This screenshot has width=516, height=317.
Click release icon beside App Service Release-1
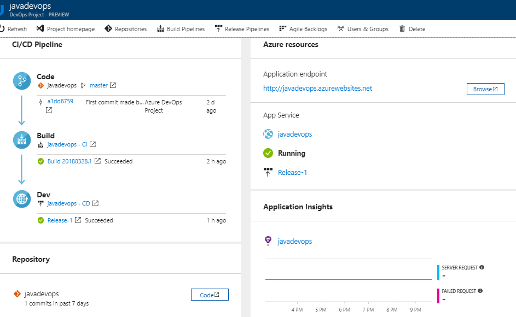(268, 172)
